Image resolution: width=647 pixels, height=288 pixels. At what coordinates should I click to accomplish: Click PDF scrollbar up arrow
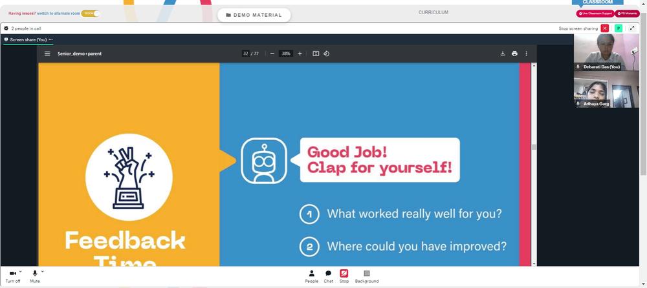click(x=534, y=65)
